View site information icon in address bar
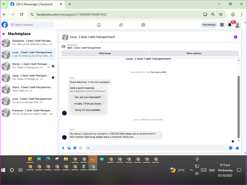 click(x=32, y=14)
